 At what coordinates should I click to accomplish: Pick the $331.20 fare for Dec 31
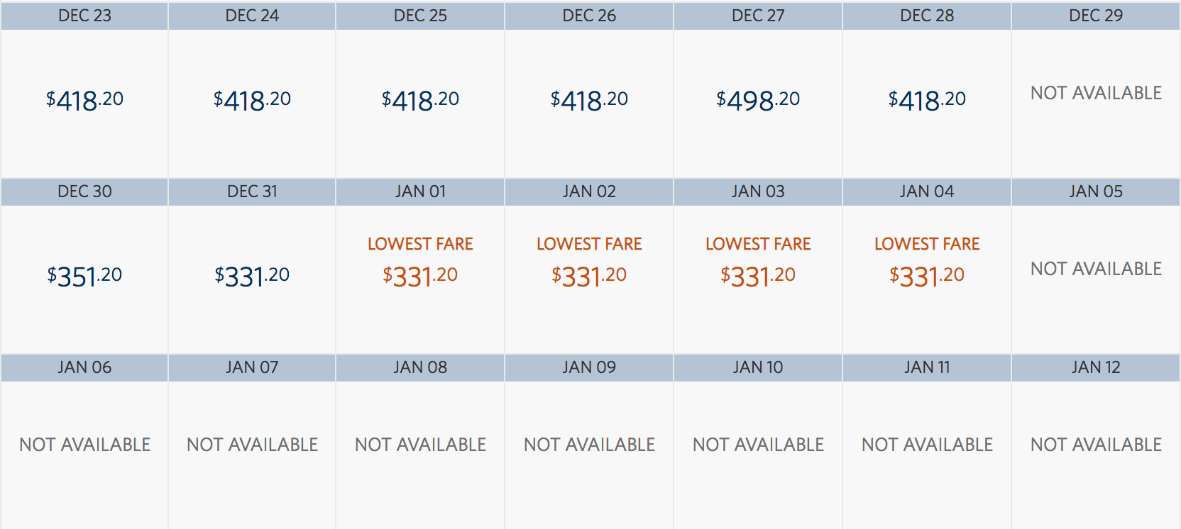point(251,276)
